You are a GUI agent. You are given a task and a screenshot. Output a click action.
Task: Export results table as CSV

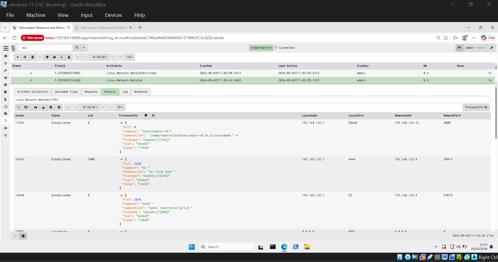click(x=51, y=107)
